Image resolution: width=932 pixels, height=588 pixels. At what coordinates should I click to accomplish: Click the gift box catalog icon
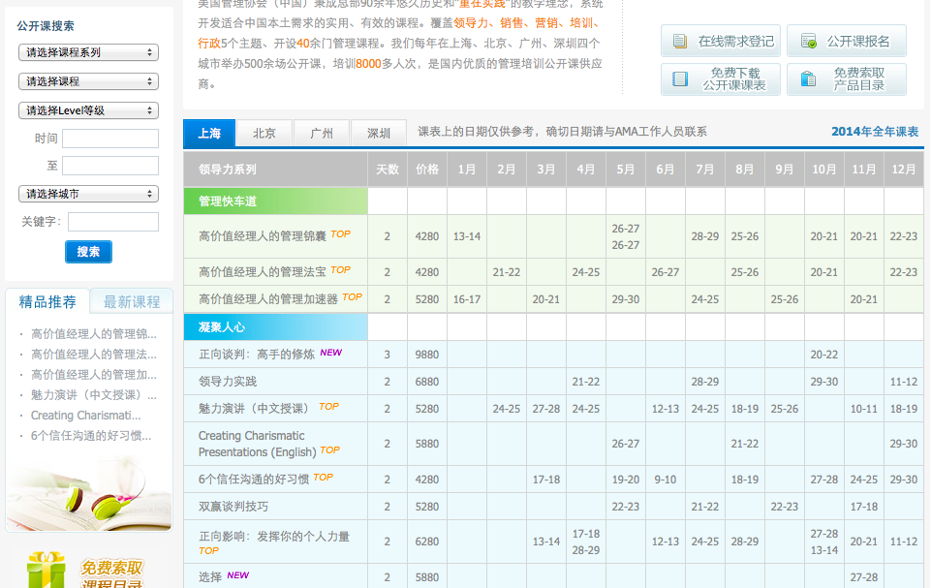point(47,570)
